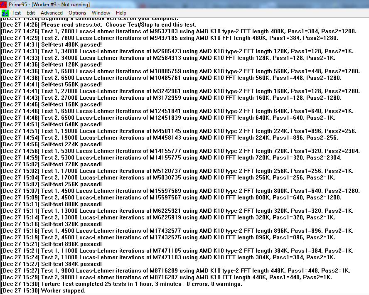
Task: Select the M5120737 log line
Action: tap(177, 171)
